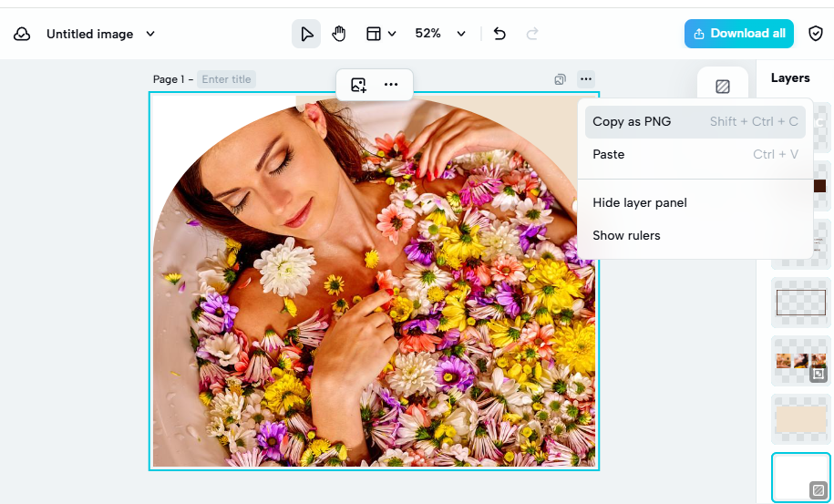The image size is (834, 504).
Task: Click the Layers panel heading
Action: coord(790,78)
